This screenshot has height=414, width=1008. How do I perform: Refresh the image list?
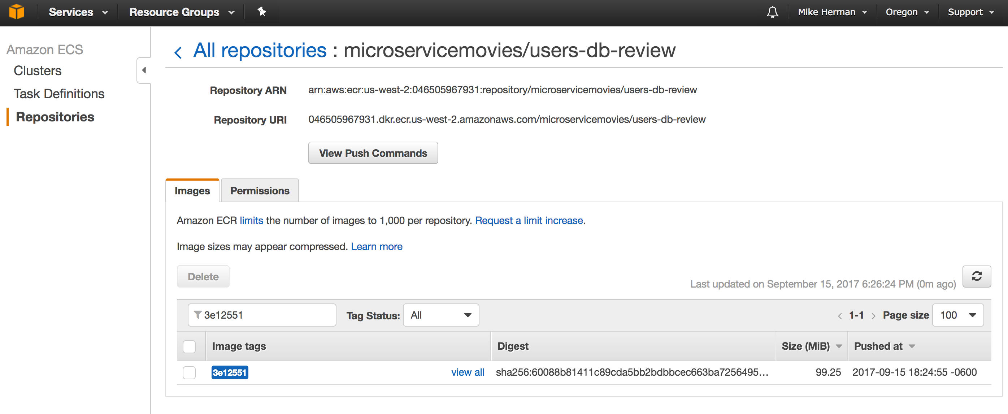[977, 276]
